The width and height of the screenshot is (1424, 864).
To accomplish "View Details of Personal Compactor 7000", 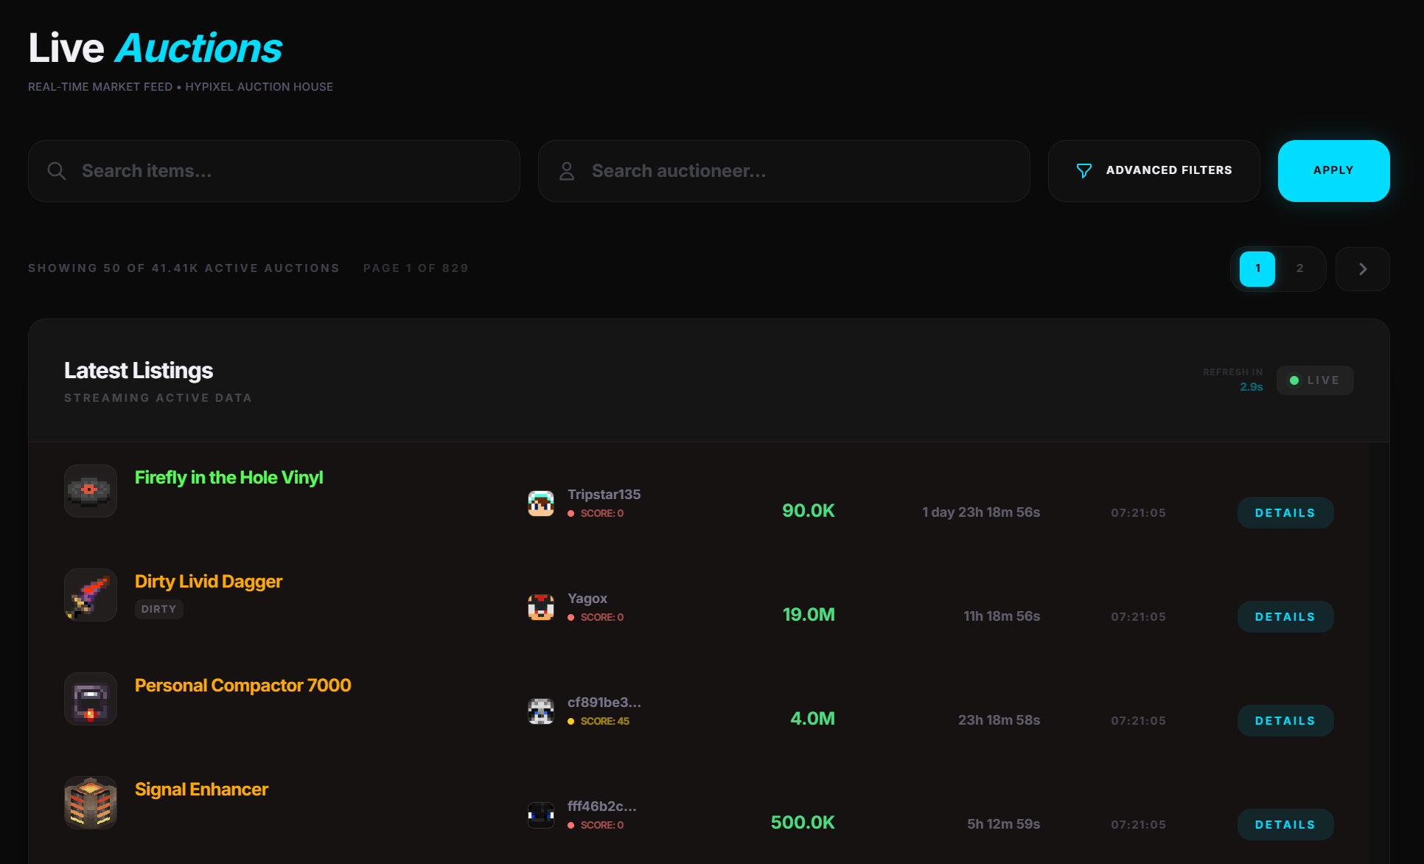I will point(1285,721).
